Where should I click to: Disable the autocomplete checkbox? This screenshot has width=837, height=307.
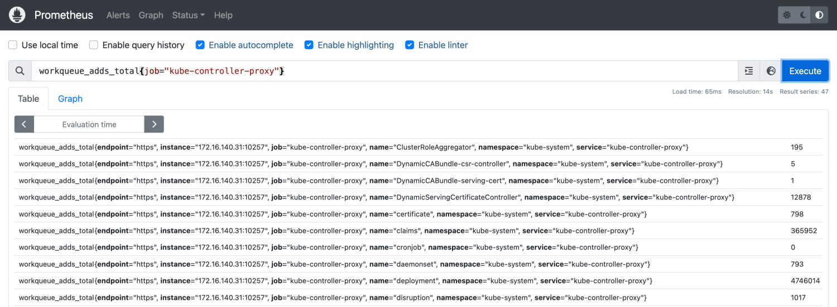point(200,45)
